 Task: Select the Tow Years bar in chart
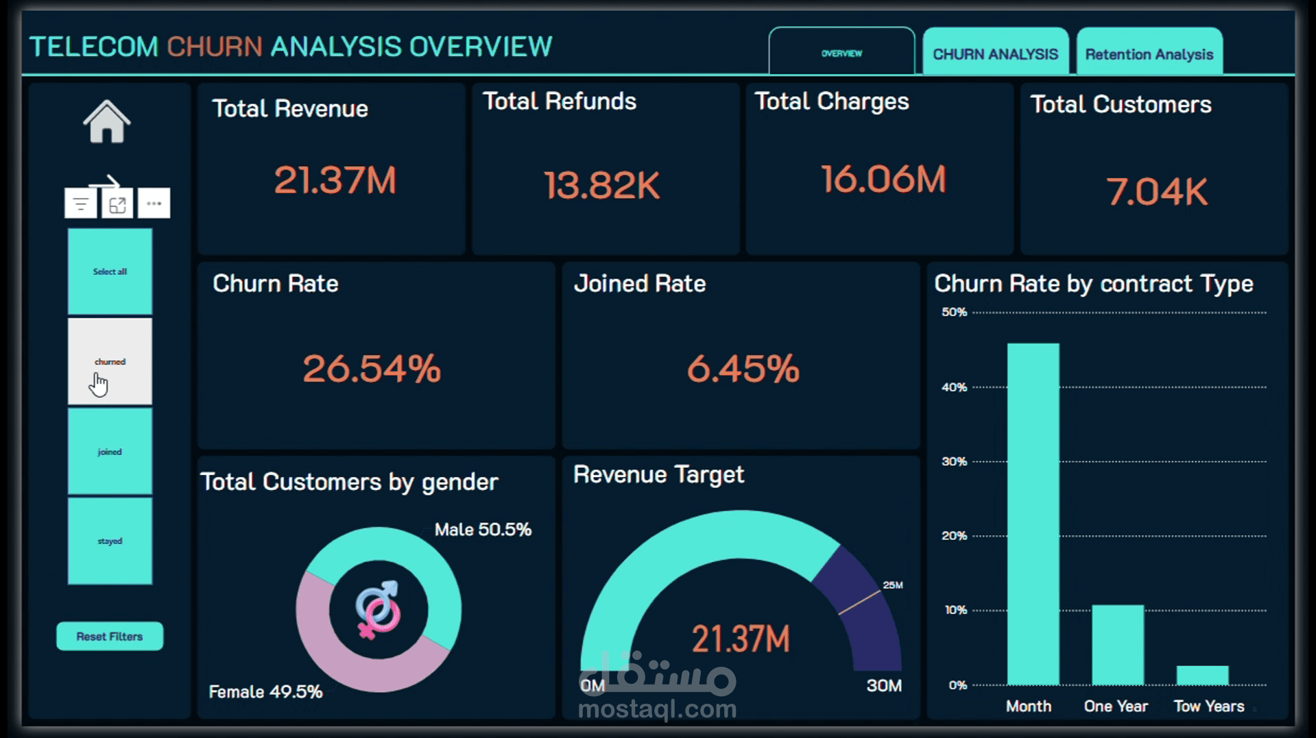click(1203, 675)
